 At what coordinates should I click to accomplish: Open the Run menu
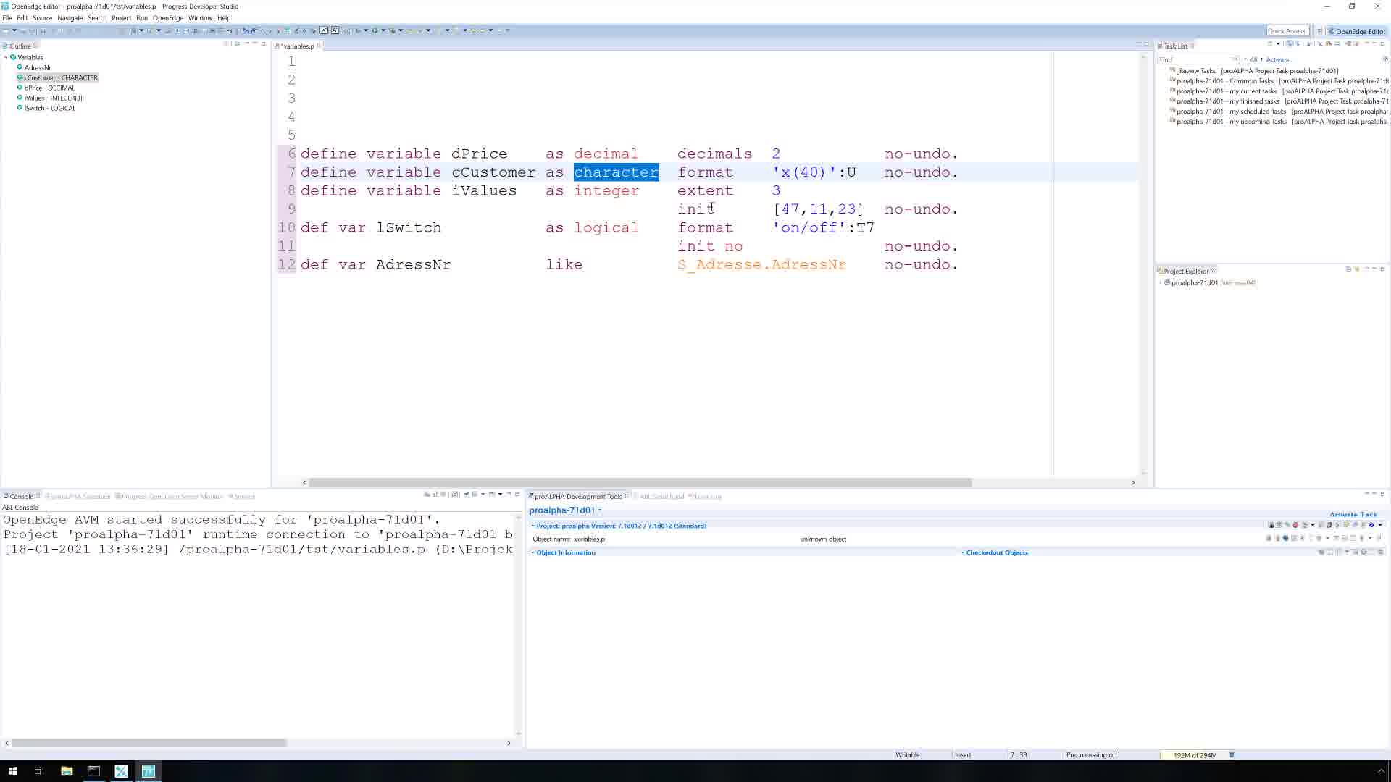141,18
